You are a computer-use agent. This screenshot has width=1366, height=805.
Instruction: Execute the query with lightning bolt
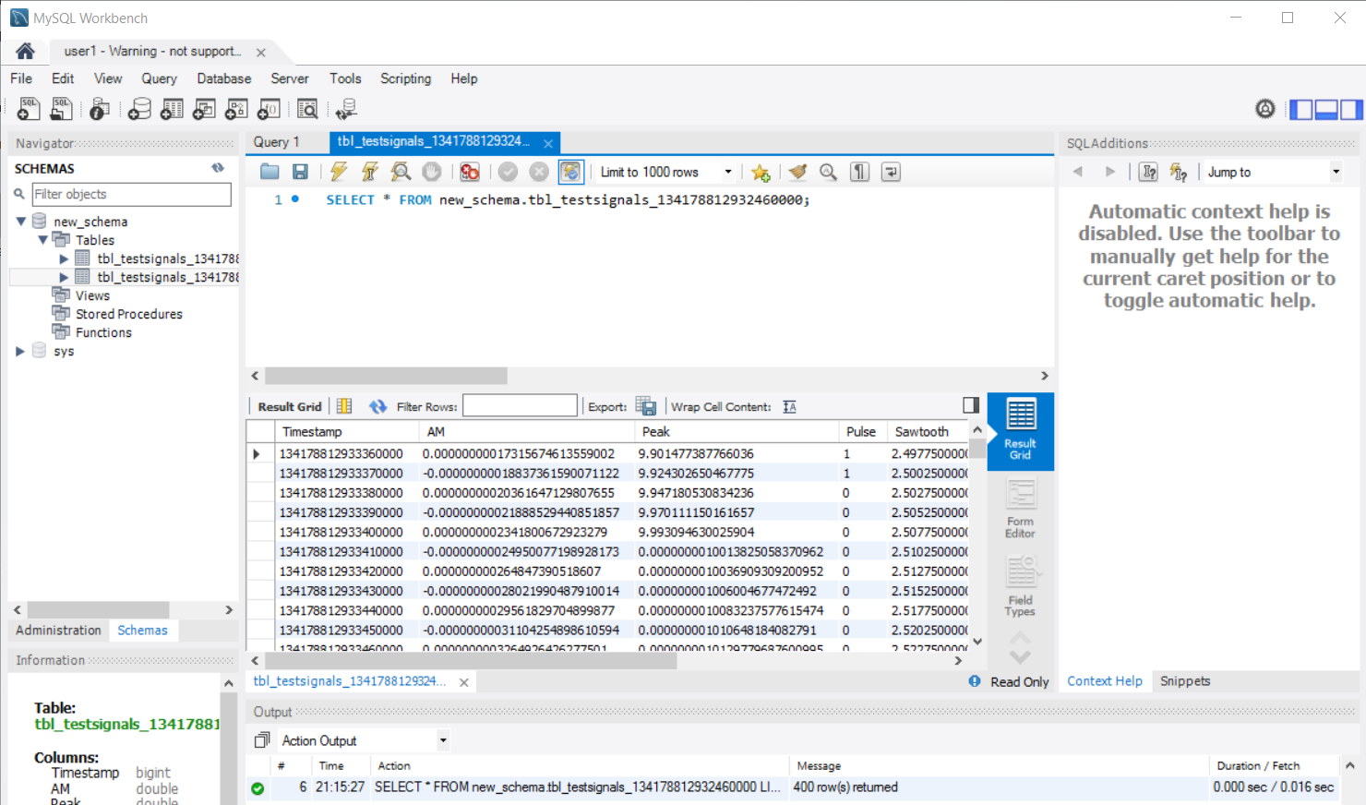pyautogui.click(x=339, y=172)
